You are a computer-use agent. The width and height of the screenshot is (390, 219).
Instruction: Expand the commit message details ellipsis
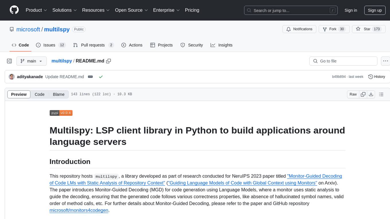point(90,77)
